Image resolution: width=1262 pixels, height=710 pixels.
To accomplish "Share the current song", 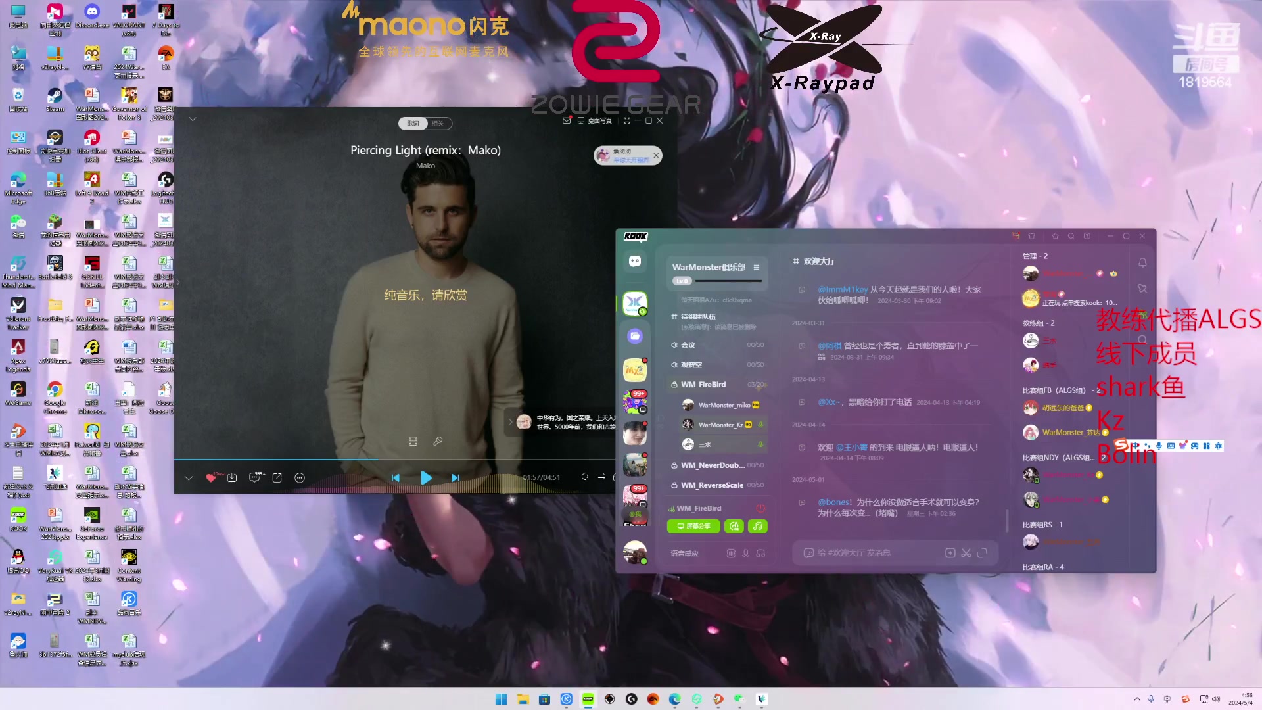I will pyautogui.click(x=277, y=478).
